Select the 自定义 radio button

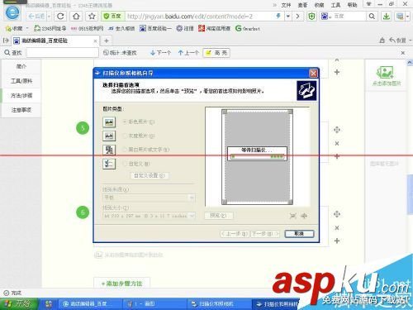tap(125, 164)
